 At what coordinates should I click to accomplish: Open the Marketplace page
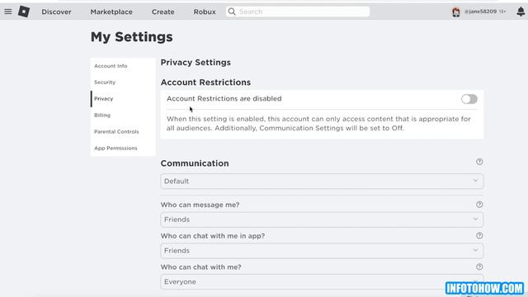[111, 12]
